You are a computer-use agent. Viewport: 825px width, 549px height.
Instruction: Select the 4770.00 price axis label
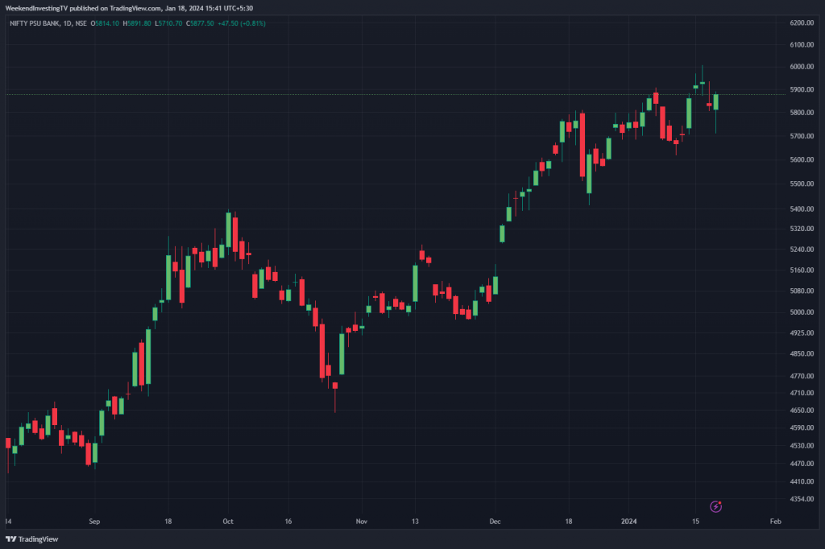[802, 377]
